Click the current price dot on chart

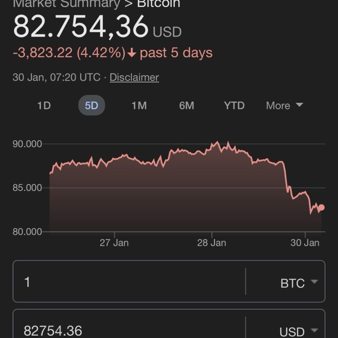pyautogui.click(x=321, y=207)
